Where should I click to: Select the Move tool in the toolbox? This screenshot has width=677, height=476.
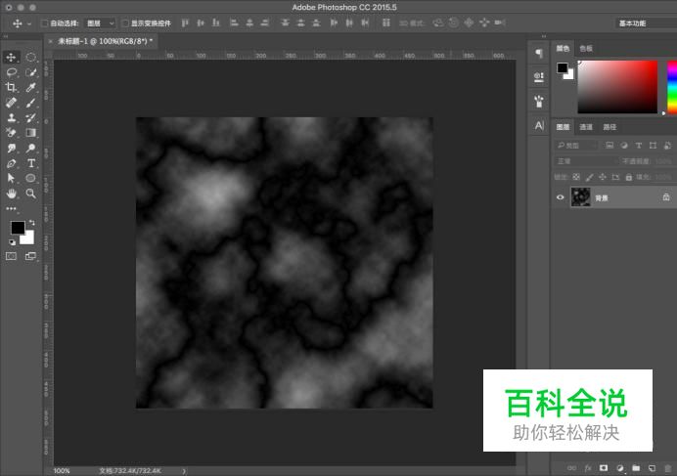pyautogui.click(x=11, y=58)
